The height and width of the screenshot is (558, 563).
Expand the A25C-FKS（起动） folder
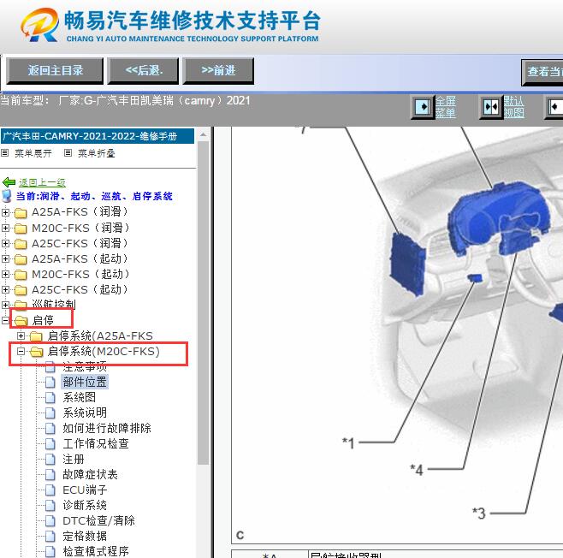[5, 289]
